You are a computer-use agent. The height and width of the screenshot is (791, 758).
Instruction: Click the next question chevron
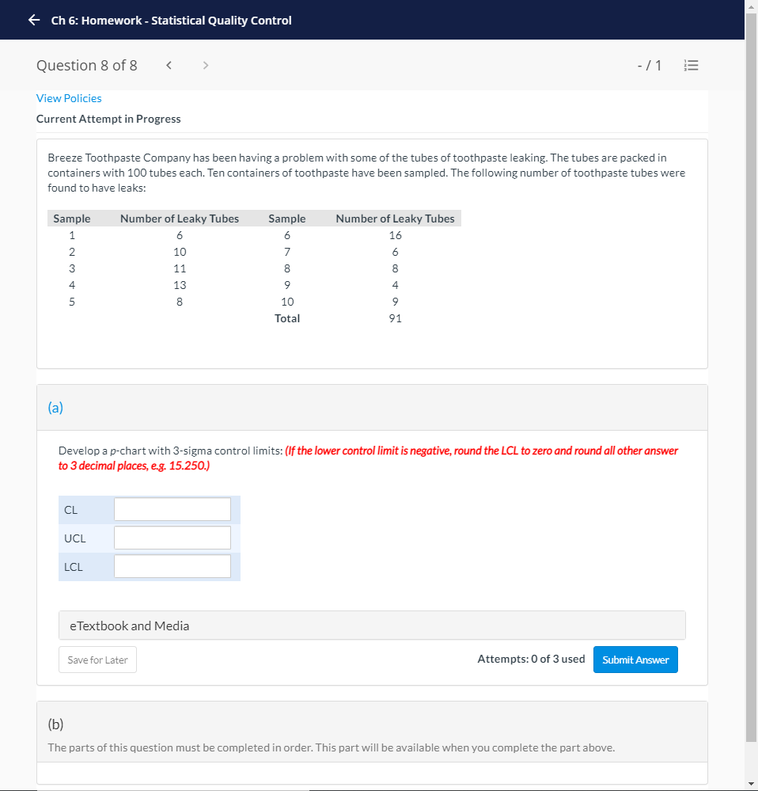[205, 65]
